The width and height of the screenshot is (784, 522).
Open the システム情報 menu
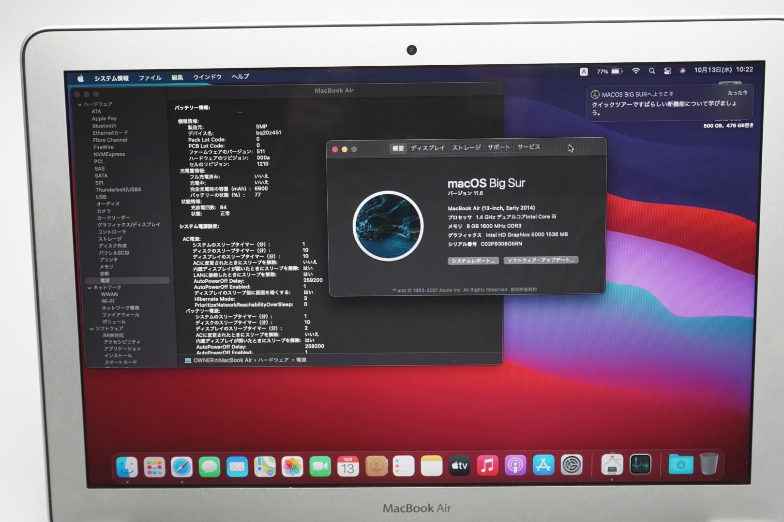click(111, 78)
